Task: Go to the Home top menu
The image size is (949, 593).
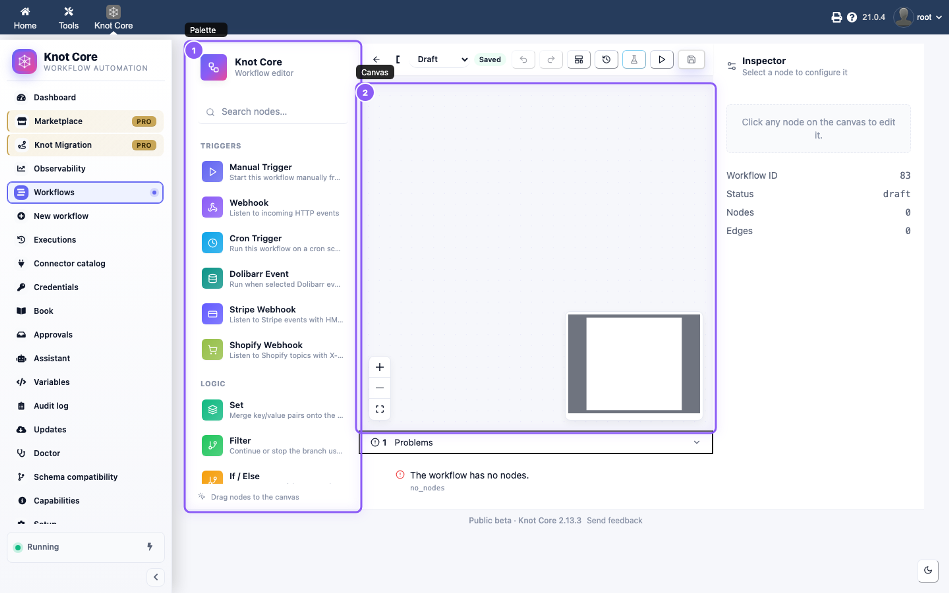Action: [x=25, y=18]
